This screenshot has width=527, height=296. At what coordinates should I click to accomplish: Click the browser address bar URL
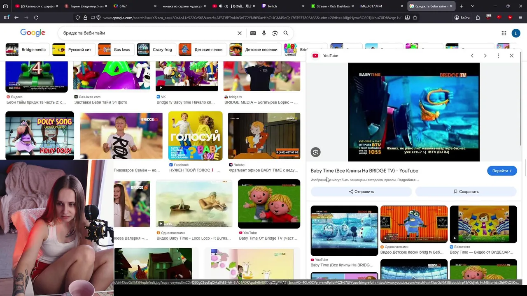click(x=251, y=18)
